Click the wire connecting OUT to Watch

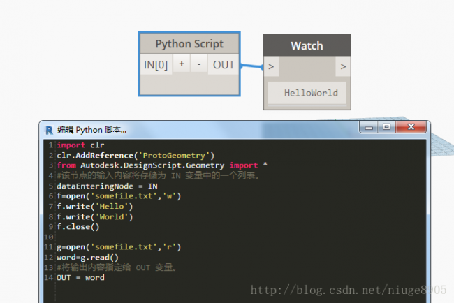point(251,67)
